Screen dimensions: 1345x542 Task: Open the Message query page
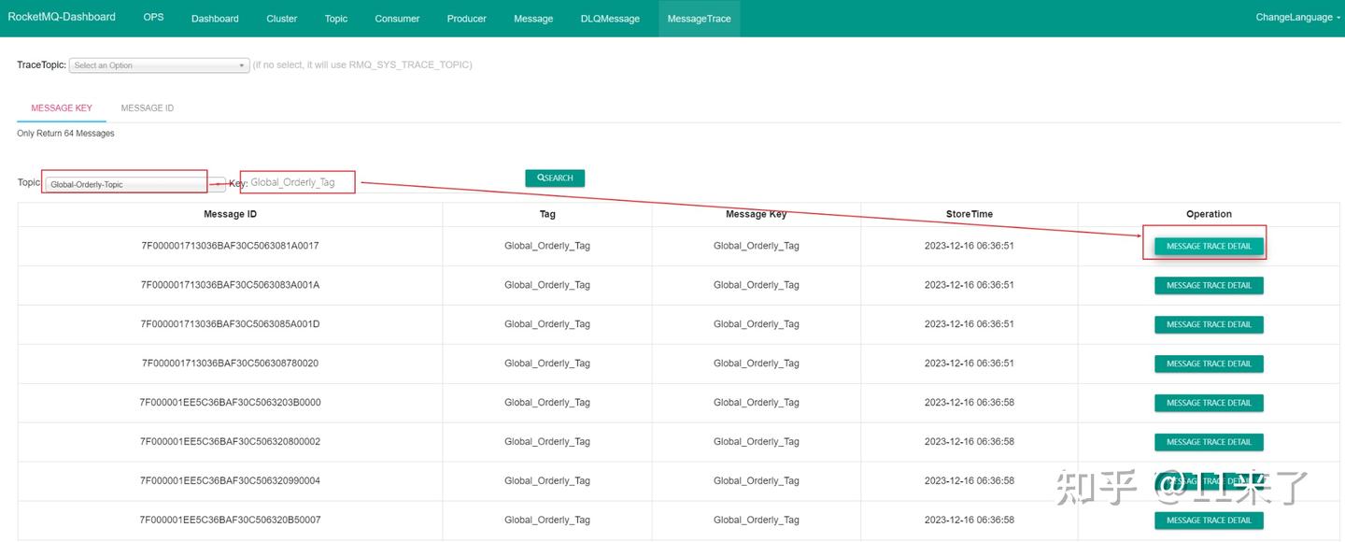click(x=533, y=18)
